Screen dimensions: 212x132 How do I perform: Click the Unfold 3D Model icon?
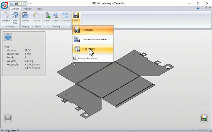[36, 16]
